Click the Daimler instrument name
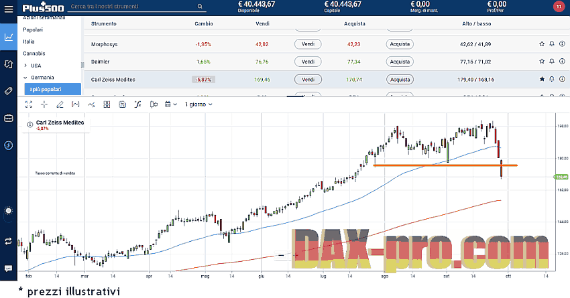570x298 pixels. (x=100, y=62)
